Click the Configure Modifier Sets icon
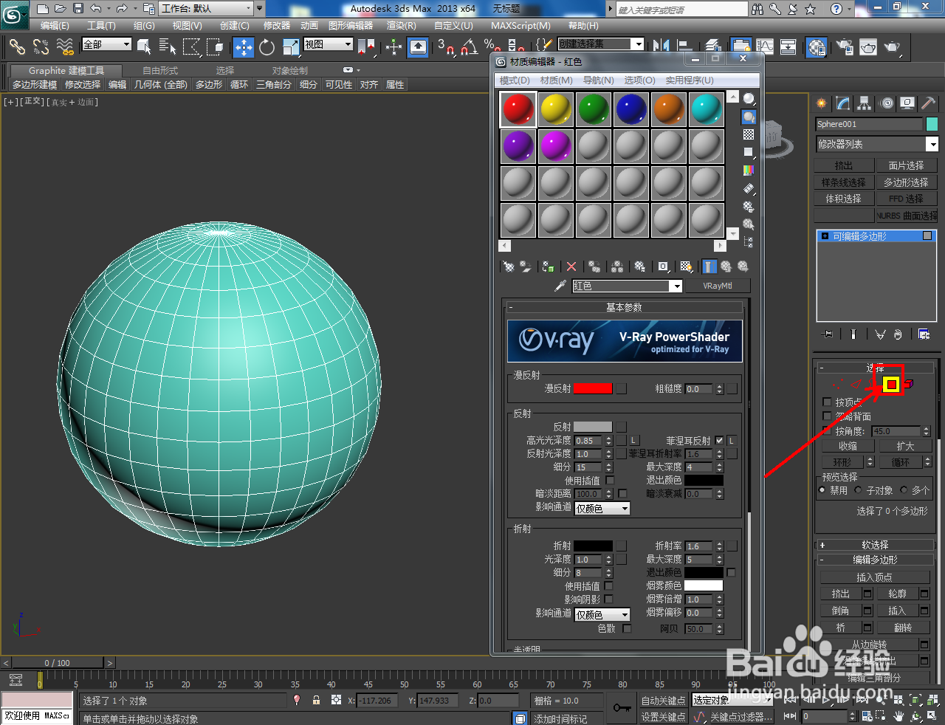Image resolution: width=945 pixels, height=725 pixels. tap(924, 334)
